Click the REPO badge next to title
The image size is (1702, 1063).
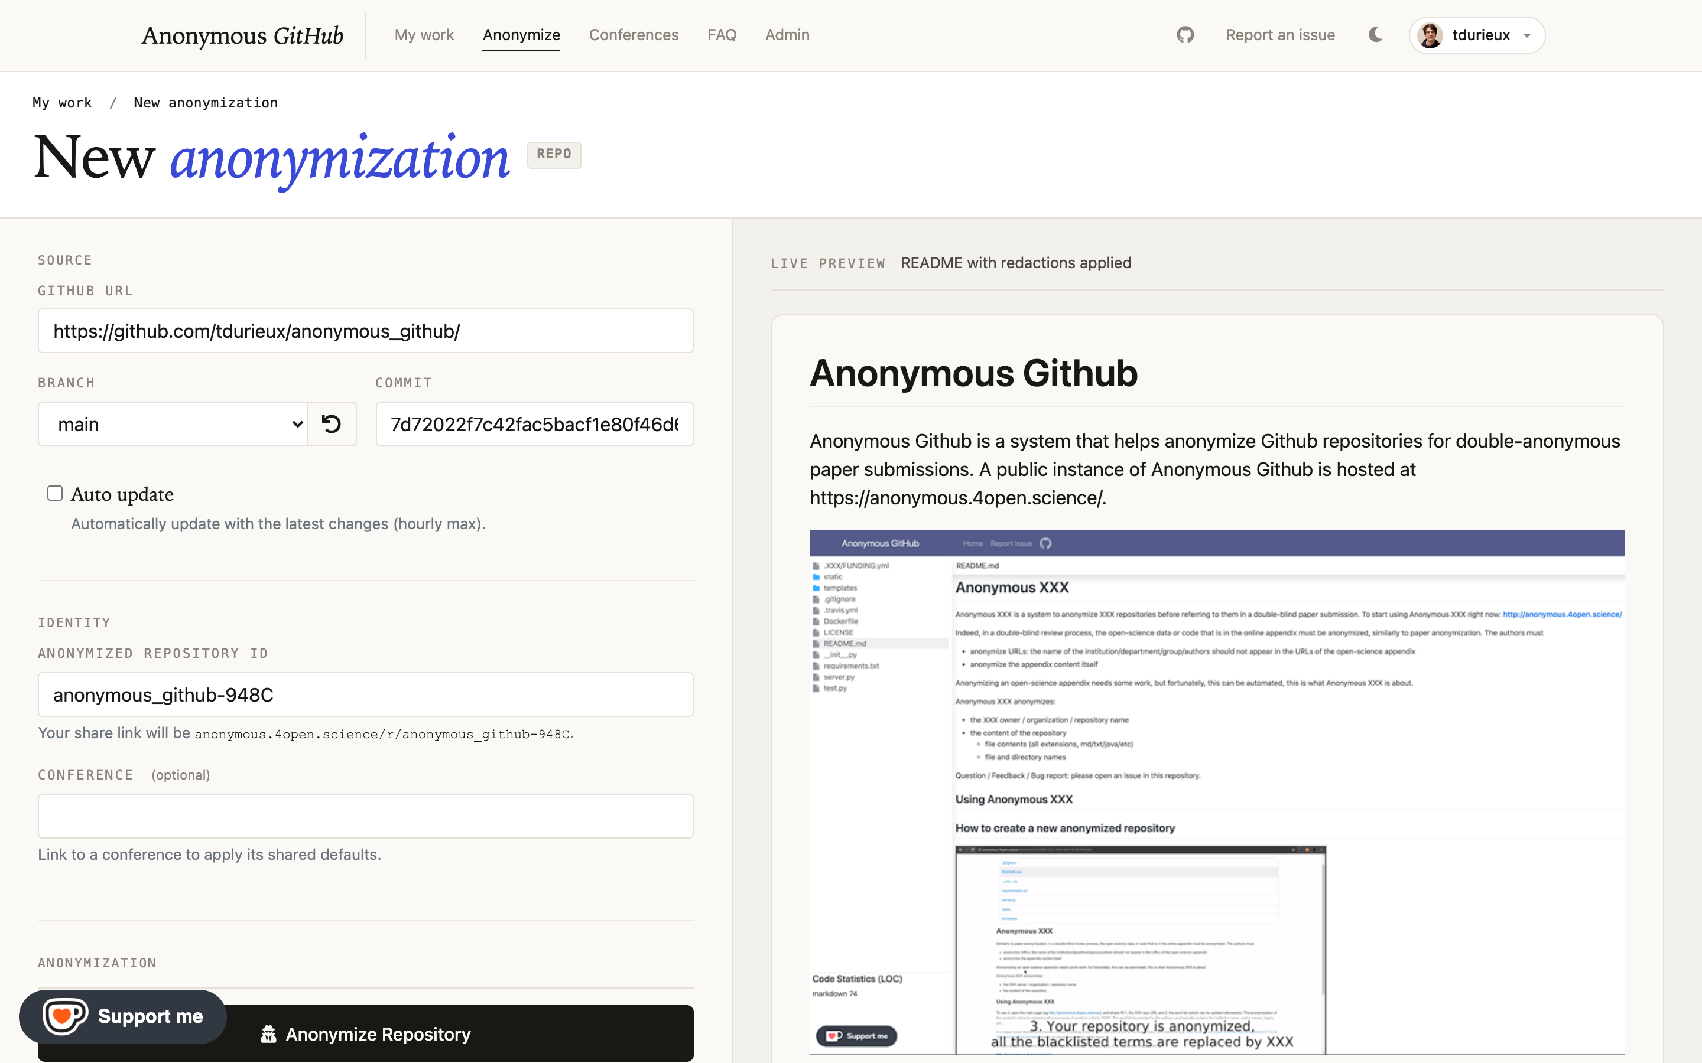(x=554, y=154)
